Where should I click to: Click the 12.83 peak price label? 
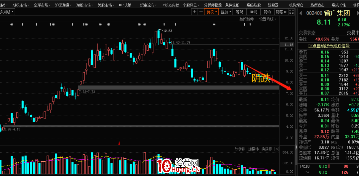(167, 31)
